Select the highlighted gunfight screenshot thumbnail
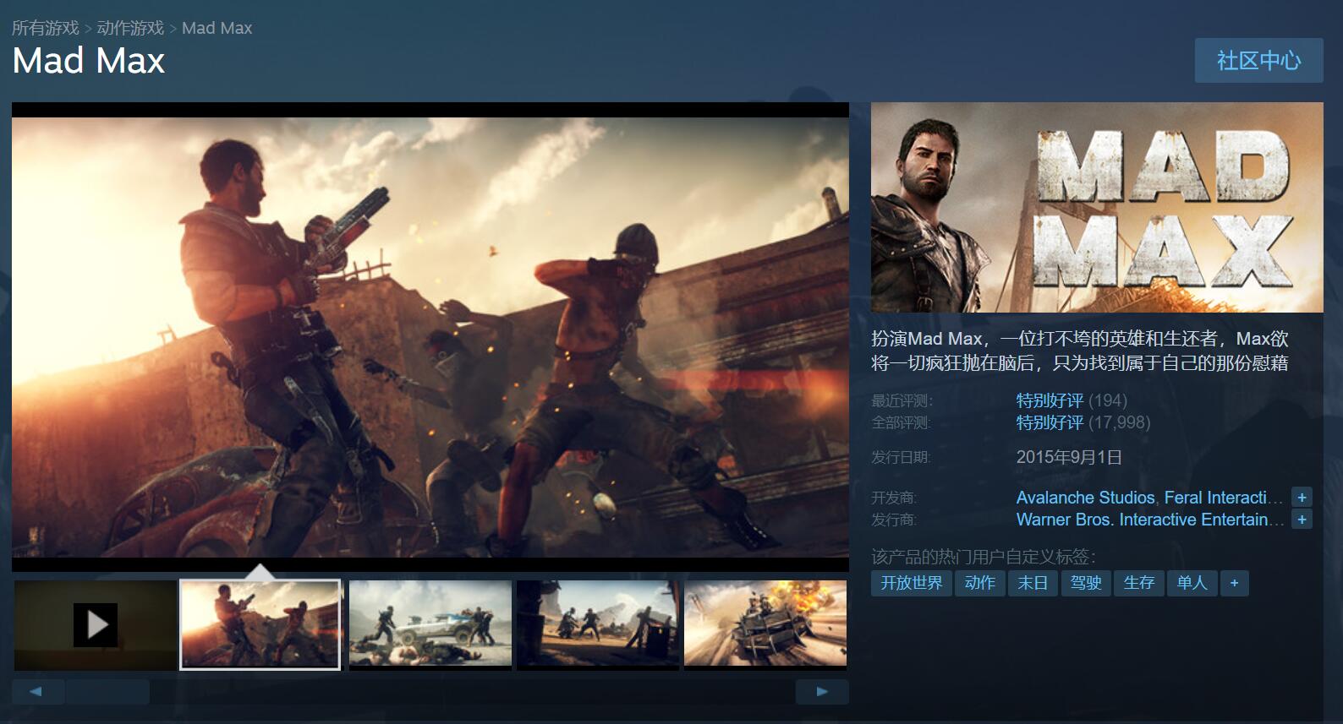 260,625
